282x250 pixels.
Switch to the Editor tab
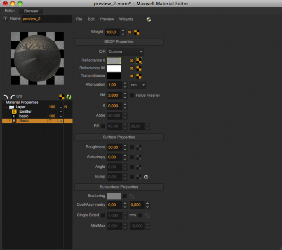click(x=10, y=11)
